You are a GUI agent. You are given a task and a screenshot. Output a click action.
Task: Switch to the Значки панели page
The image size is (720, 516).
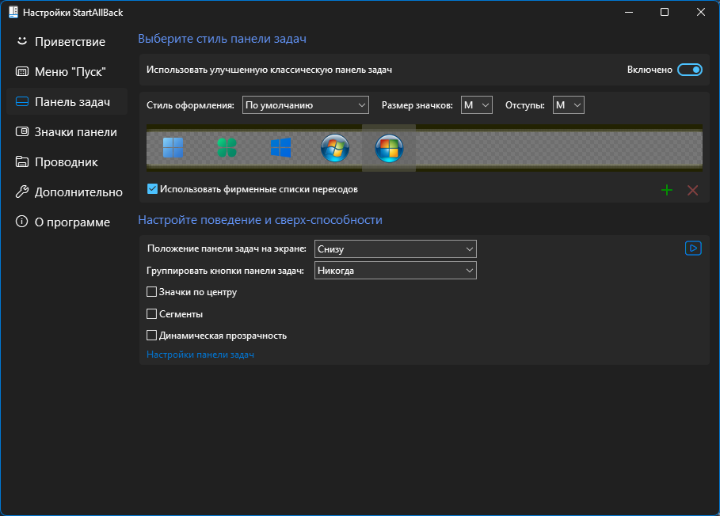(67, 132)
